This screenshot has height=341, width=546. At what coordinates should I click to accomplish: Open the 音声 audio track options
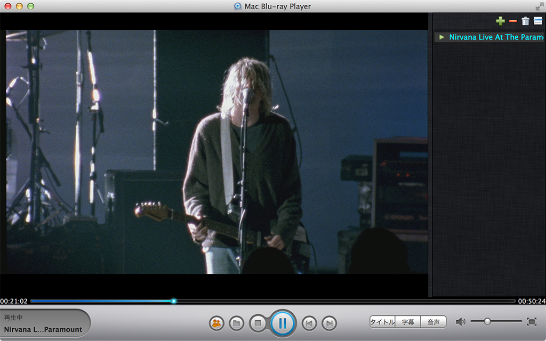tap(433, 322)
